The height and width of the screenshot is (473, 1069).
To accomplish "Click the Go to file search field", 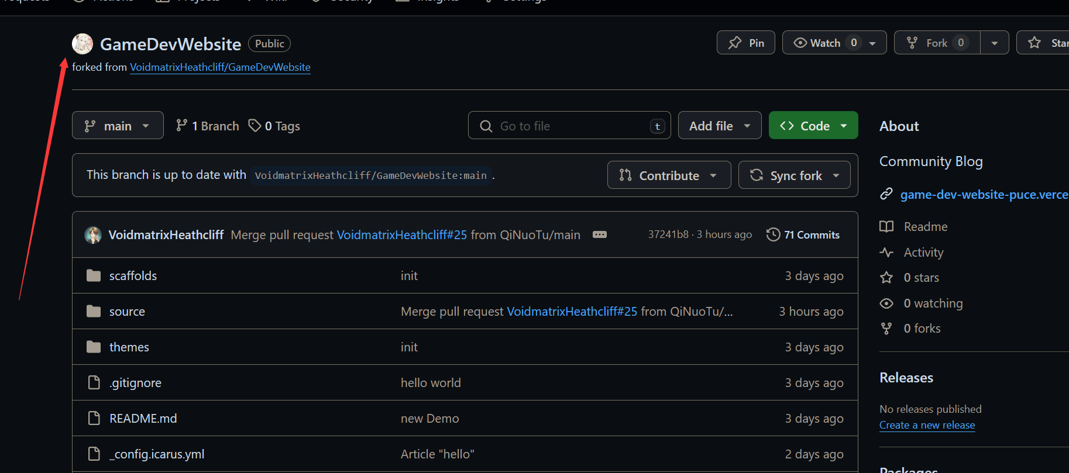I will point(569,125).
